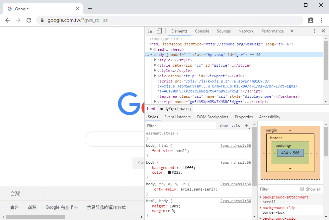Open 搜尋服務的運作方式 footer link
This screenshot has height=220, width=329.
point(106,207)
